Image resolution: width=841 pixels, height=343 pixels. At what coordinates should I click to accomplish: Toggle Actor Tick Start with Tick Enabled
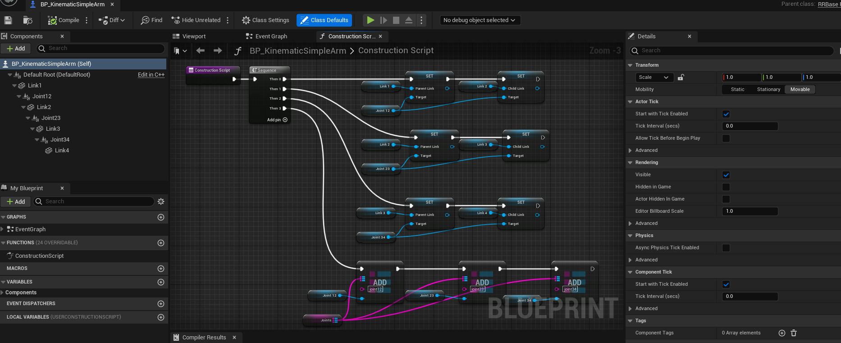tap(726, 114)
